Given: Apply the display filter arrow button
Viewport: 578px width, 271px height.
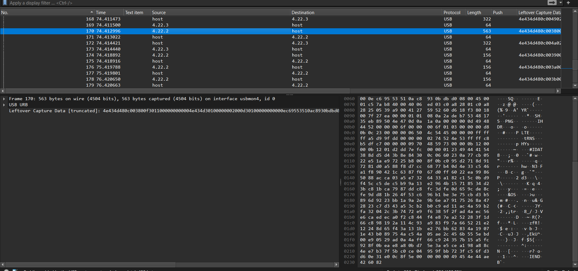Looking at the screenshot, I should [552, 3].
